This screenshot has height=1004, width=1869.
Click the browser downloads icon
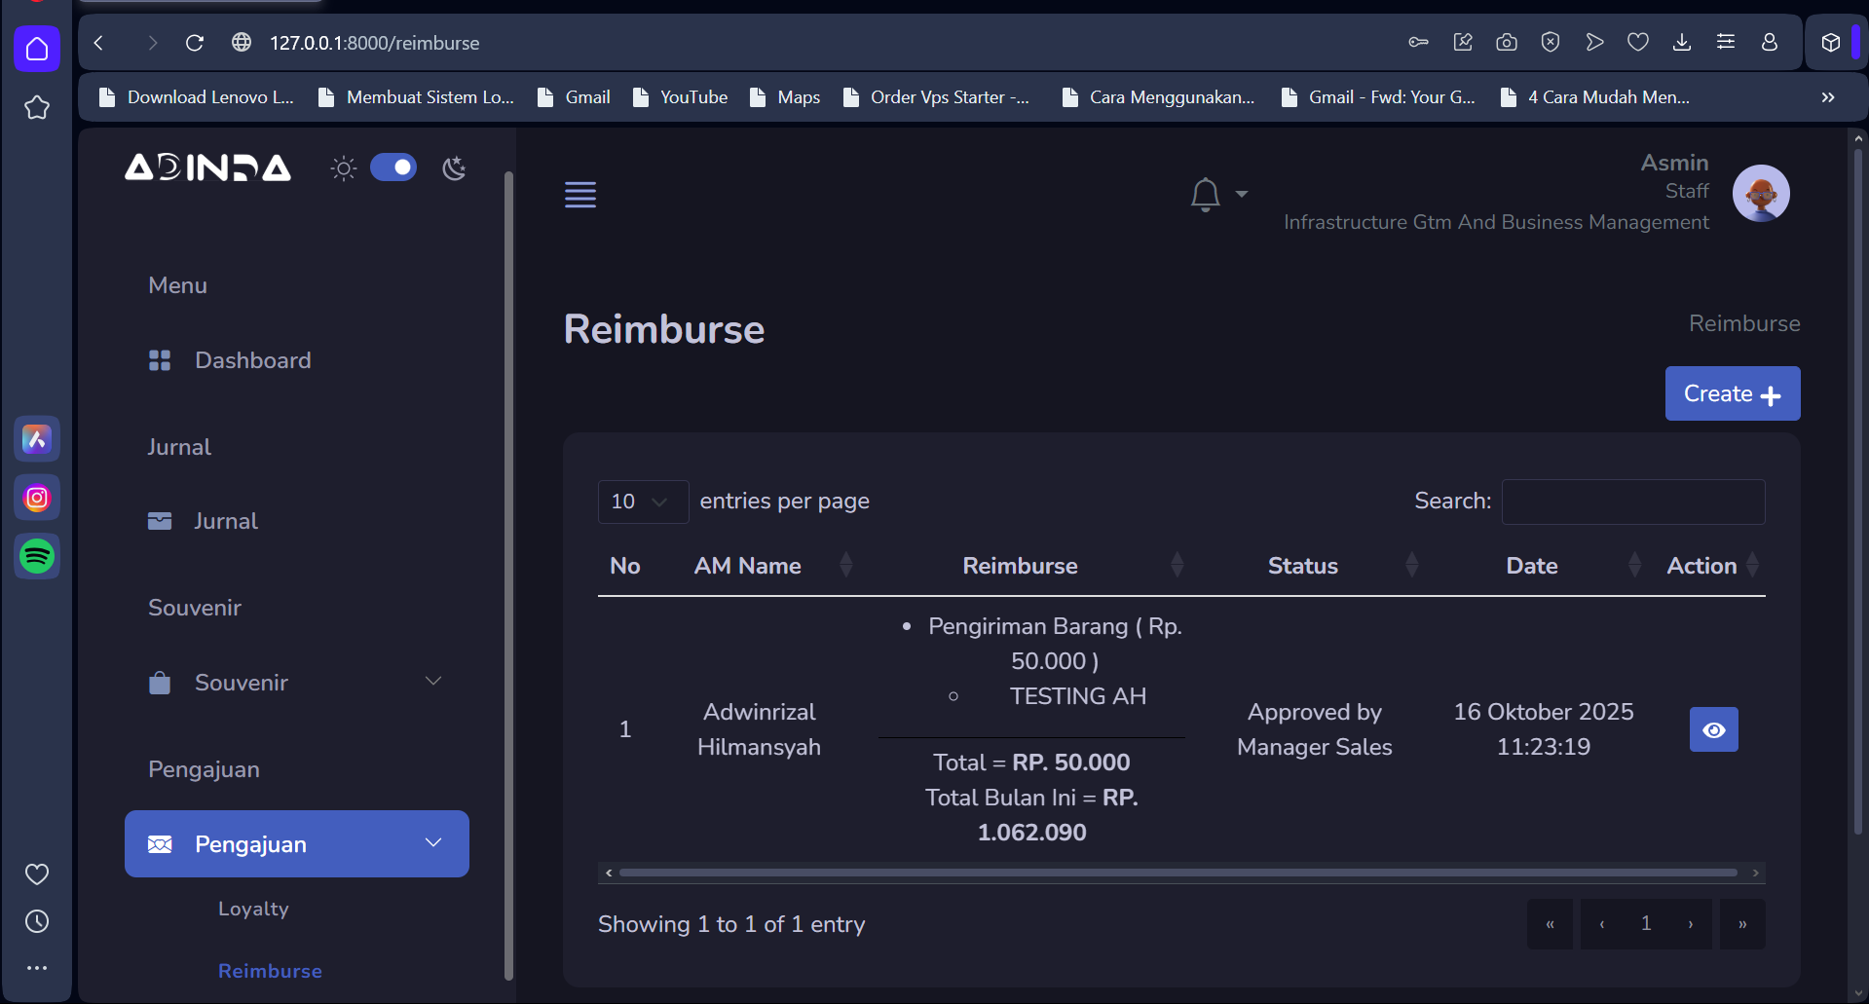(x=1681, y=42)
